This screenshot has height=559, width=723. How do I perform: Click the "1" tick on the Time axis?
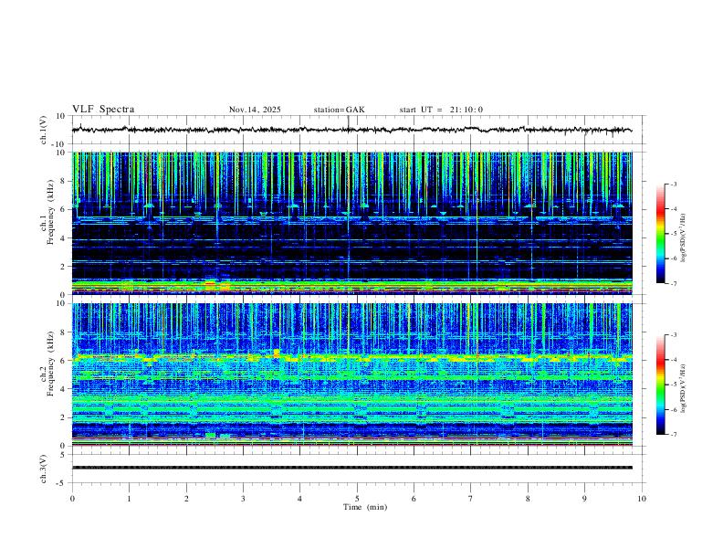point(129,499)
